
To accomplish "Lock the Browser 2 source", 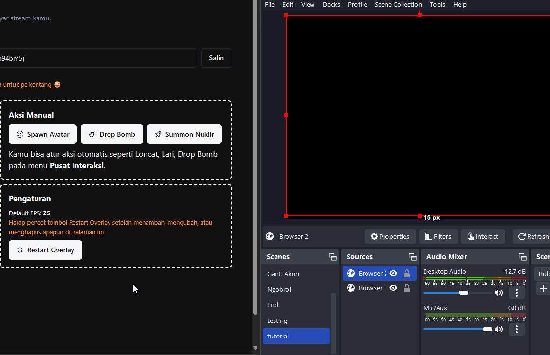I will click(407, 273).
